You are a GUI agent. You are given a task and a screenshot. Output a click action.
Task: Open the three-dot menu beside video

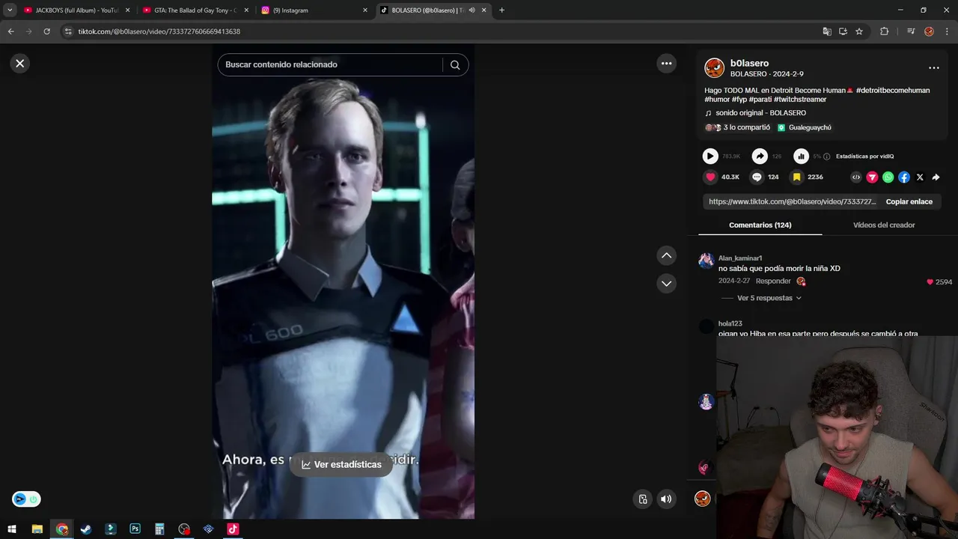[667, 64]
